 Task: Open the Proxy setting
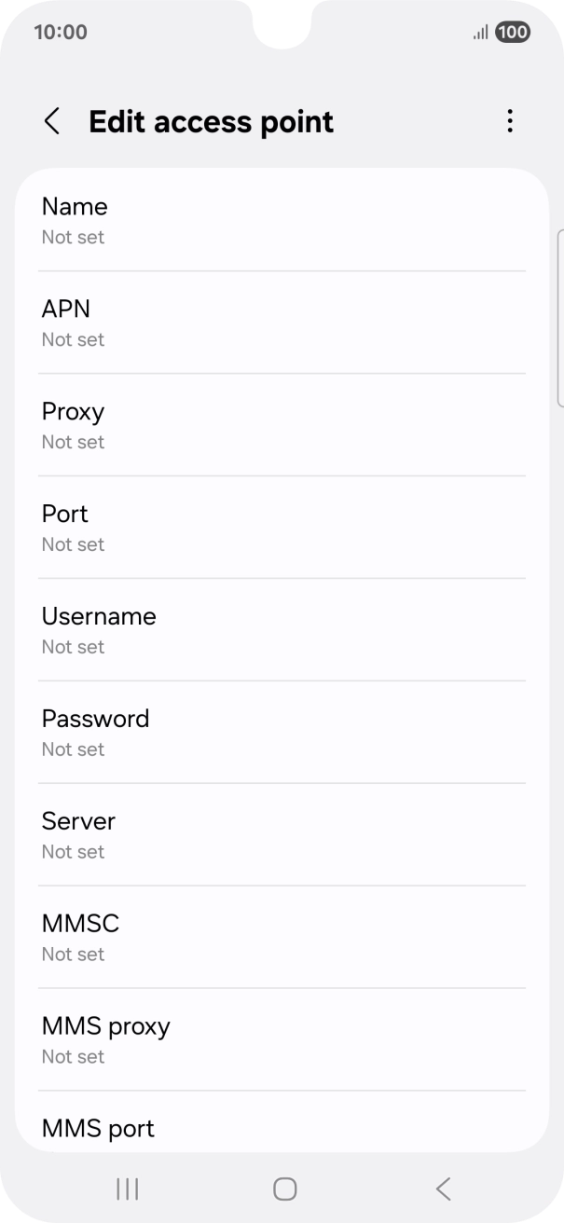[282, 425]
